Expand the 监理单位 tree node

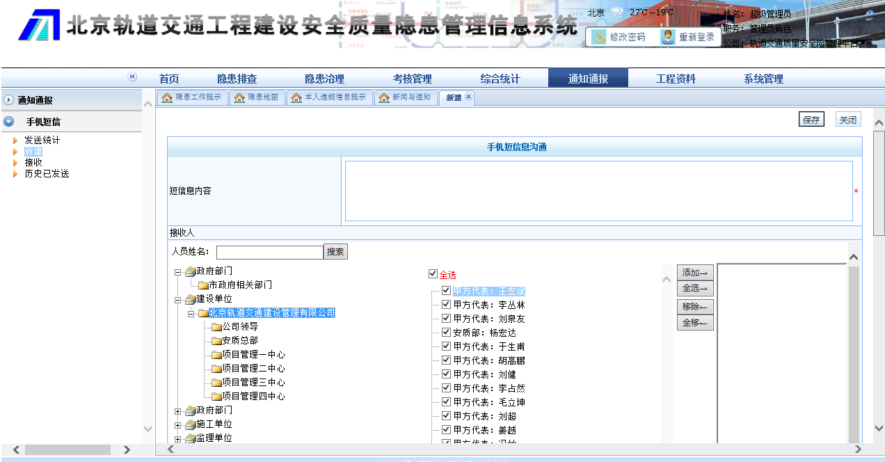178,439
